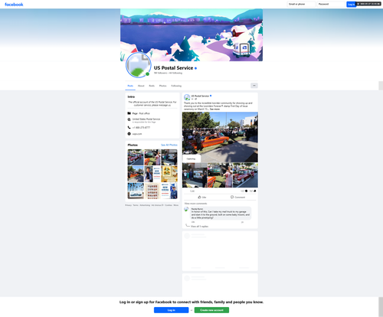This screenshot has width=383, height=317.
Task: Open the Posts tab
Action: pos(130,86)
